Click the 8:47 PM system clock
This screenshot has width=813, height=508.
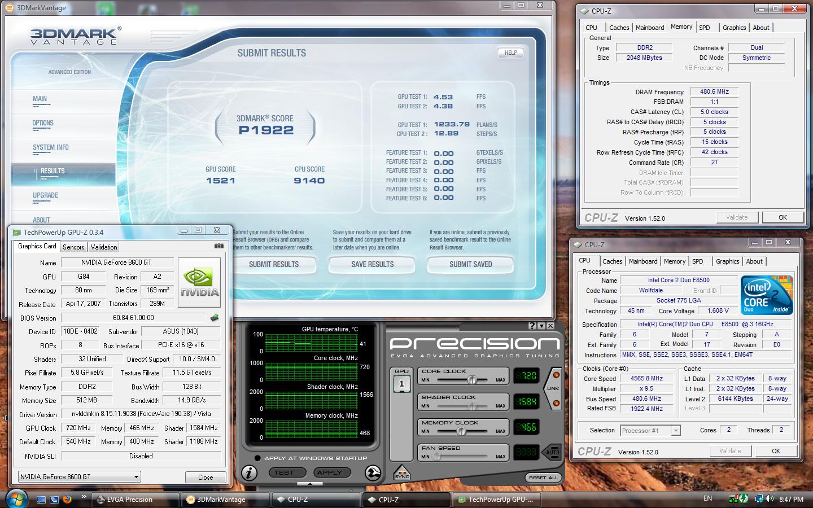click(791, 499)
